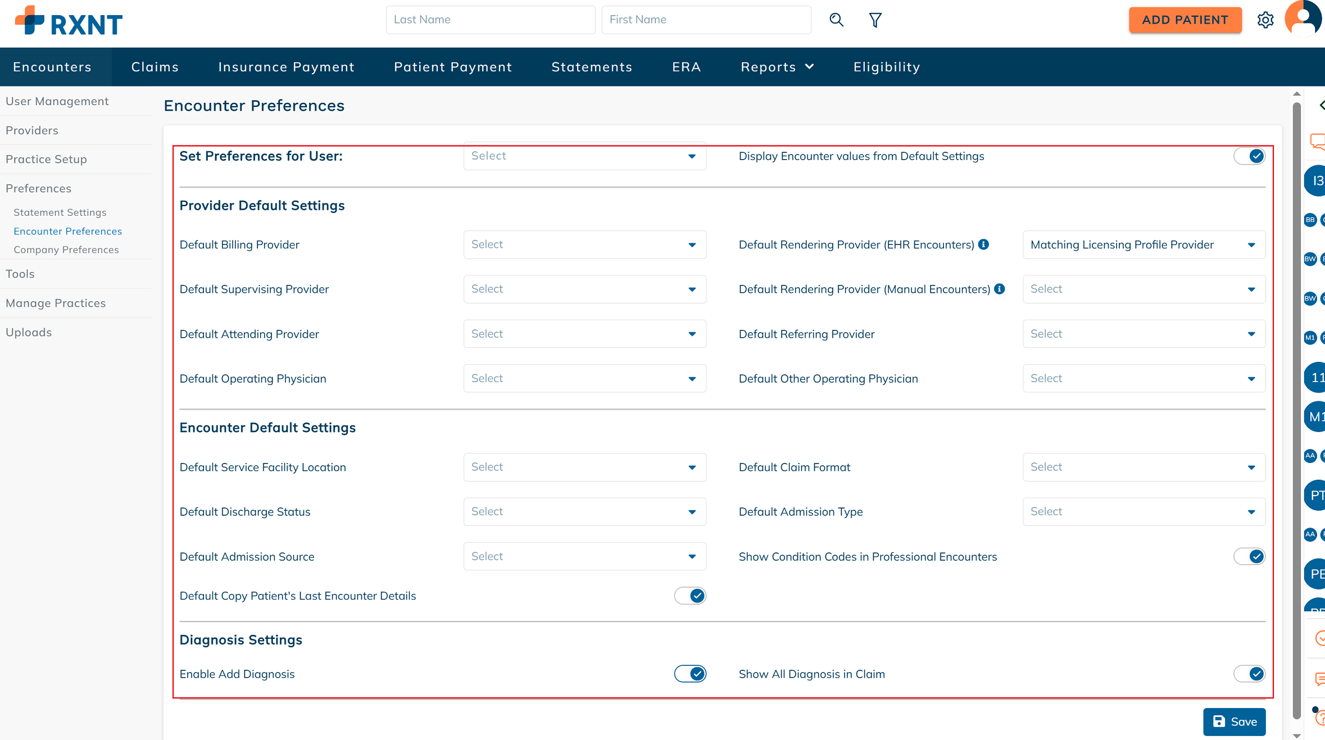Toggle the Enable Add Diagnosis switch
This screenshot has width=1325, height=740.
[690, 674]
